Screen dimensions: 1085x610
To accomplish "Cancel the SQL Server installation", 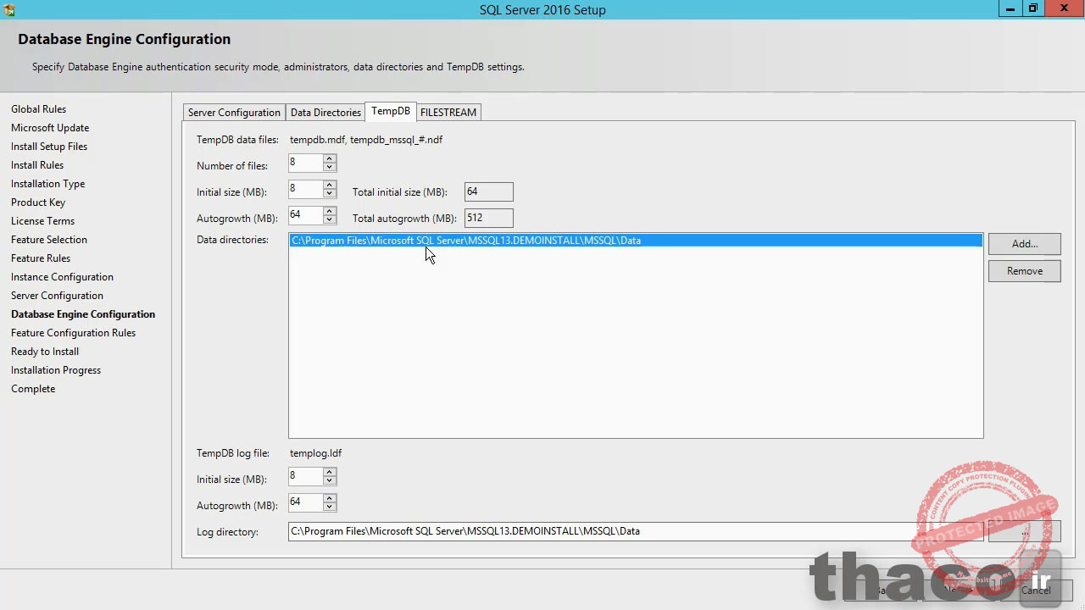I will (1036, 591).
